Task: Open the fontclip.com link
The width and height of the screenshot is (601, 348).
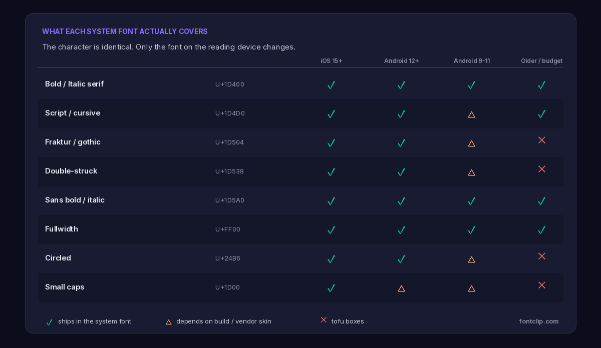Action: click(539, 321)
